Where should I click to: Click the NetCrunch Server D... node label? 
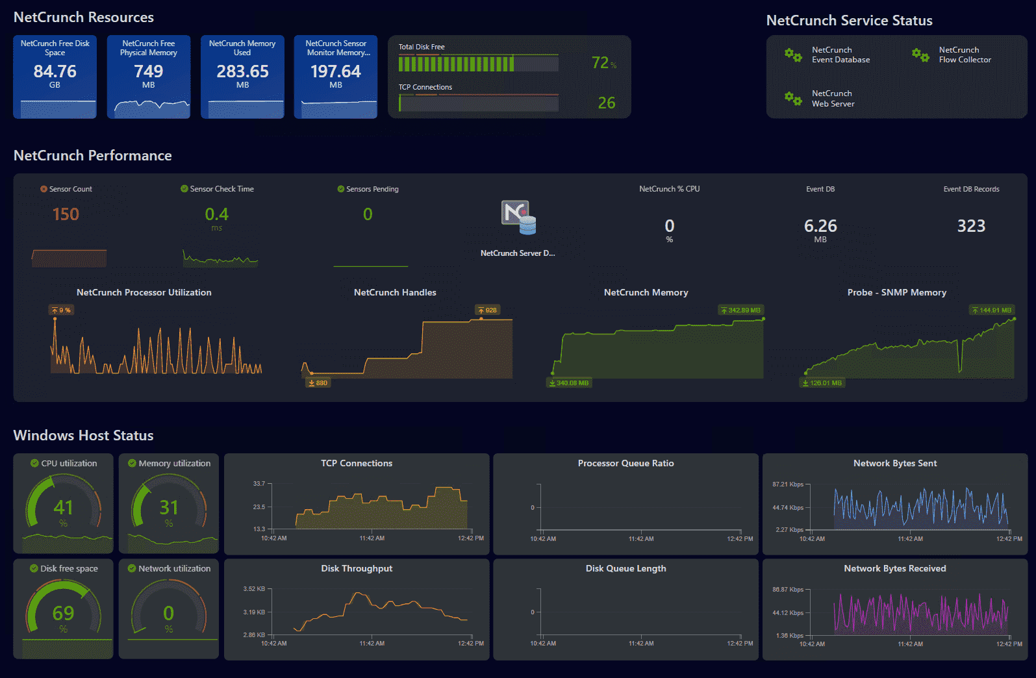coord(518,253)
